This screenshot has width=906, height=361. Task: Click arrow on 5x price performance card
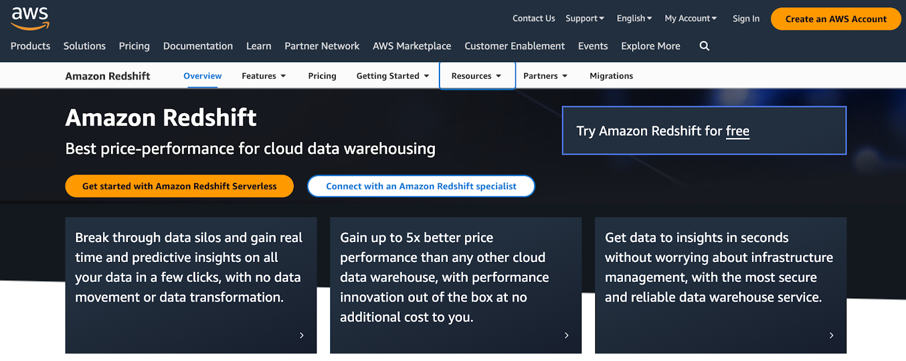click(x=567, y=336)
